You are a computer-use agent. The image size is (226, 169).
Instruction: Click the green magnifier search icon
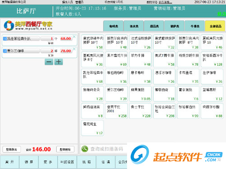point(85,149)
